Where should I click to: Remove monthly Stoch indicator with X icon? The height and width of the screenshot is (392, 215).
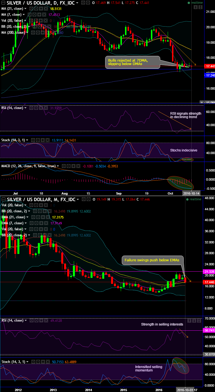(48, 362)
